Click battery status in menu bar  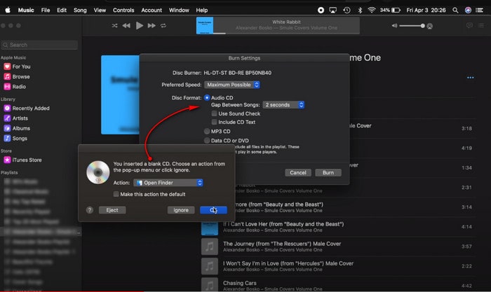click(x=390, y=10)
